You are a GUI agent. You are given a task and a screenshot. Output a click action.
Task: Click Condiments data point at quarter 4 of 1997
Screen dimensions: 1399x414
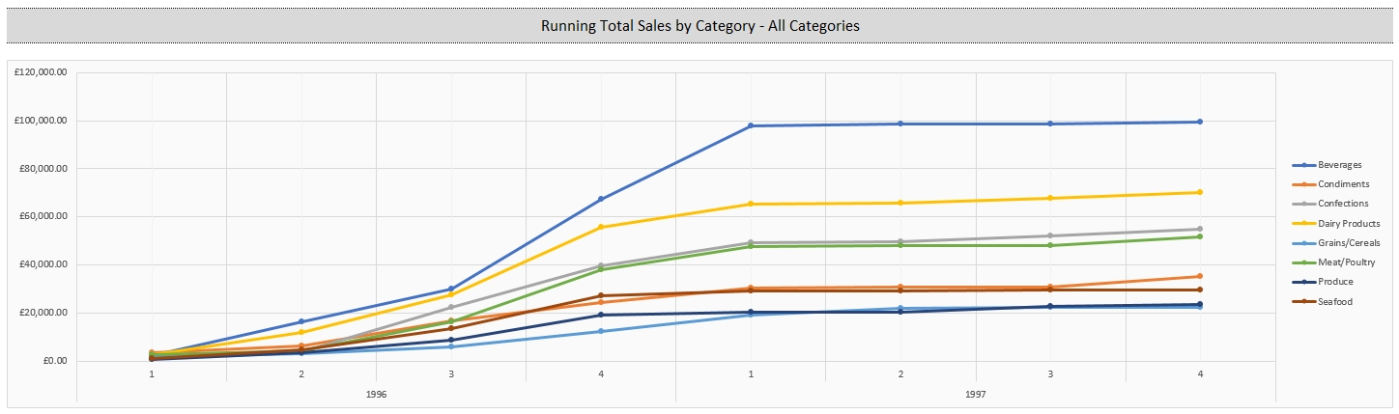tap(1200, 276)
